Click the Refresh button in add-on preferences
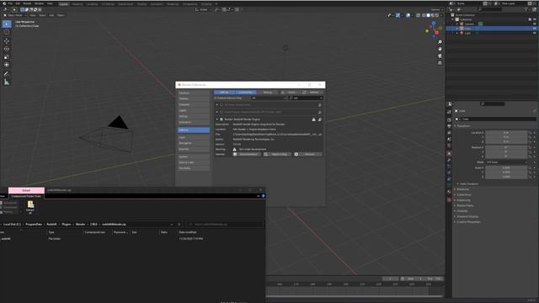Viewport: 539px width, 303px height. (312, 93)
